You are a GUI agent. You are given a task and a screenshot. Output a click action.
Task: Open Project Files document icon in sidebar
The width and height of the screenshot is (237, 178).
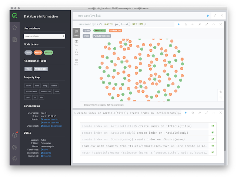pyautogui.click(x=15, y=40)
